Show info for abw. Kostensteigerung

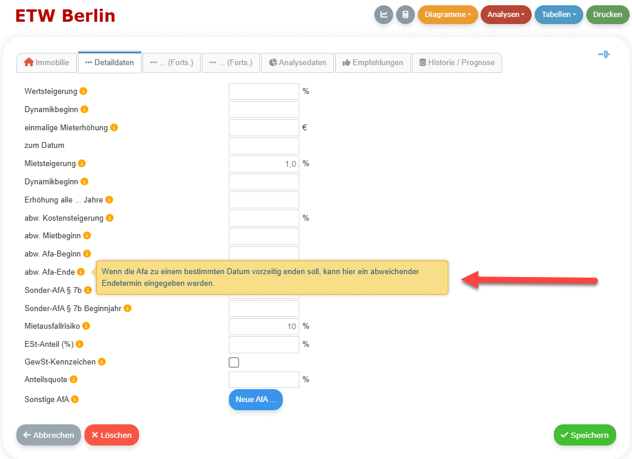[110, 218]
